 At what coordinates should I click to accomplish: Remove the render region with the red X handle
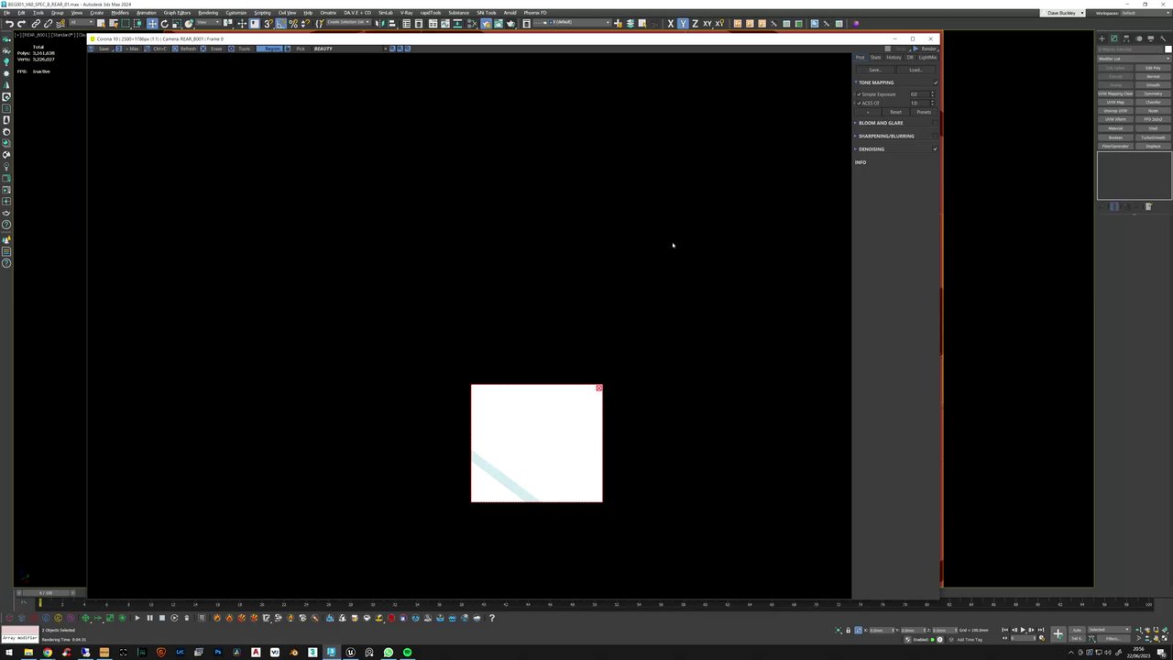[599, 389]
